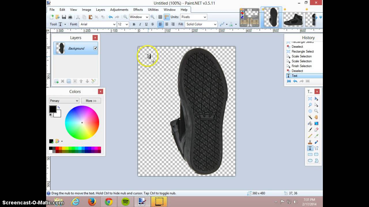Screen dimensions: 369x207
Task: Click the Undo arrow in History panel
Action: coord(295,81)
